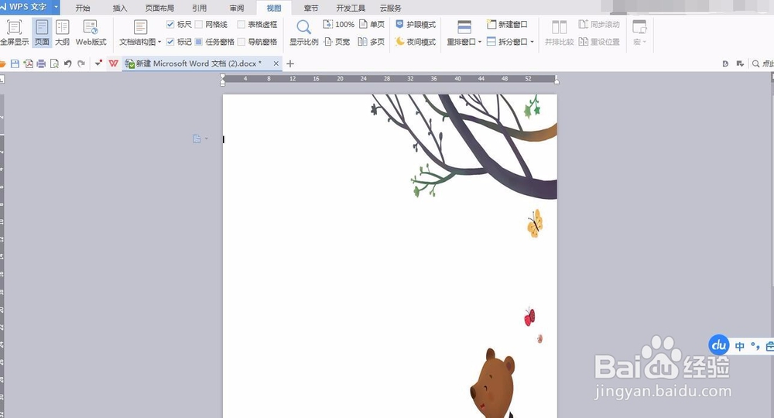Expand the WPS 文字 application menu arrow

[x=56, y=8]
